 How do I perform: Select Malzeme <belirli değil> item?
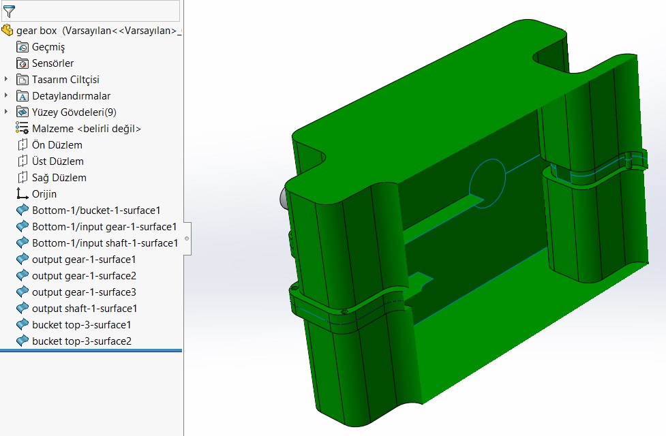click(x=86, y=129)
